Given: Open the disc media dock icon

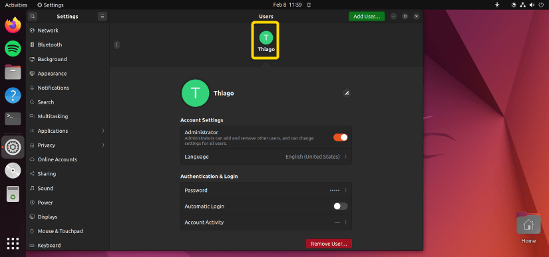Looking at the screenshot, I should click(13, 171).
